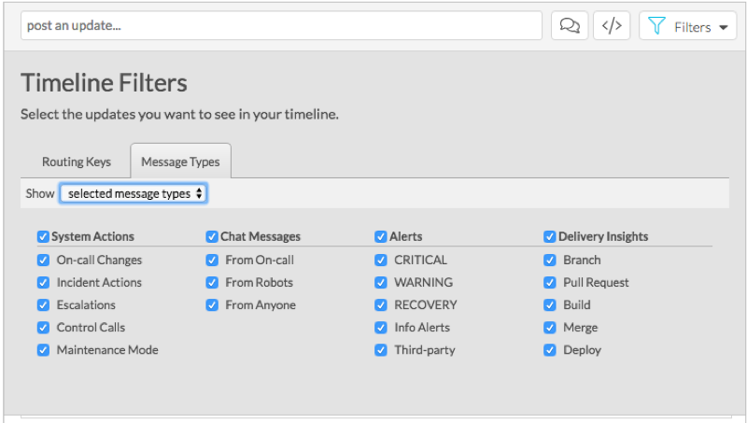Uncheck the CRITICAL alerts checkbox
The height and width of the screenshot is (423, 747).
click(x=381, y=261)
